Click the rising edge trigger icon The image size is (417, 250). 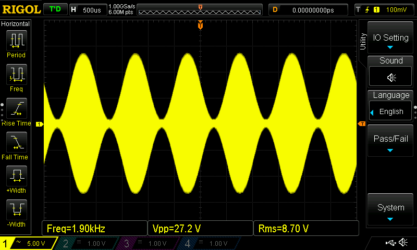tap(367, 10)
